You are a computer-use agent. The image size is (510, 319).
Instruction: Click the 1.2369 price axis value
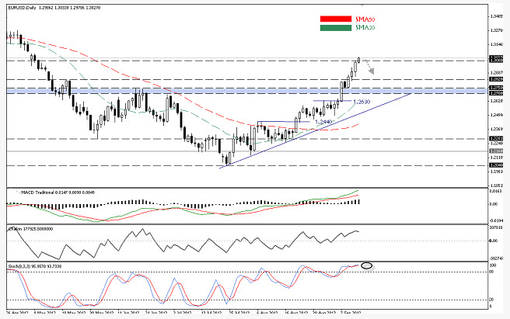point(496,129)
